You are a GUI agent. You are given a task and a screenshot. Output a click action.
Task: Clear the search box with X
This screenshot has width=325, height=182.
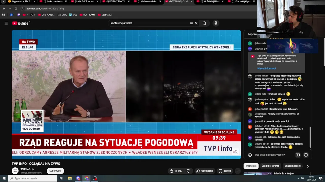click(x=196, y=23)
